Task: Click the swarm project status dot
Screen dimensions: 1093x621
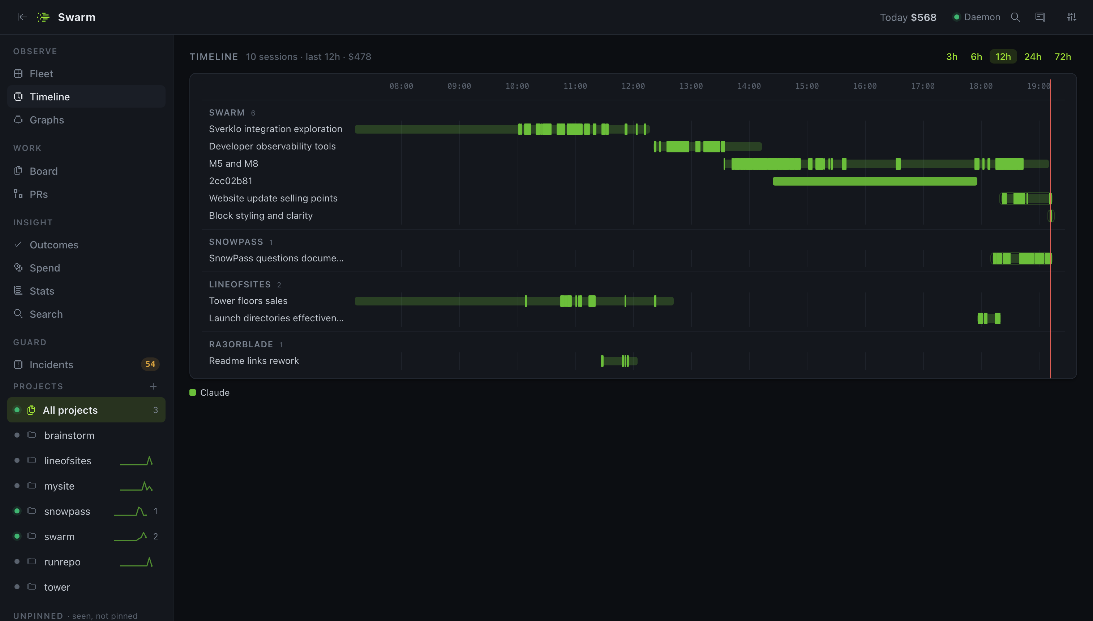Action: 17,536
